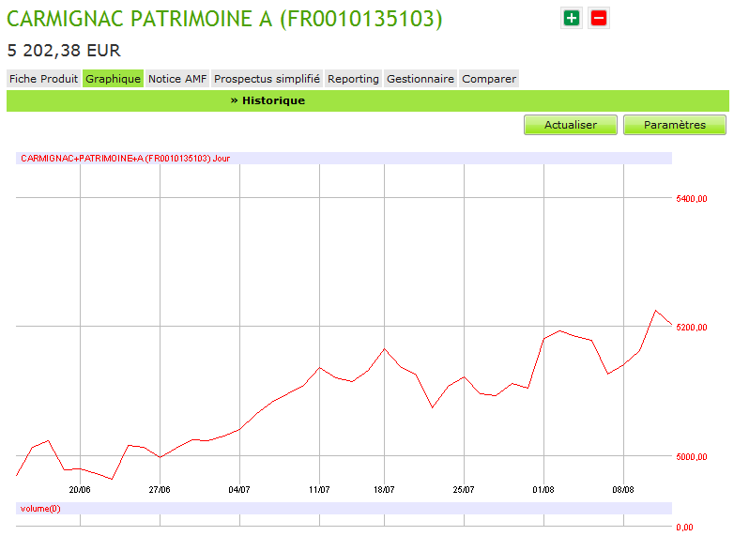This screenshot has width=734, height=536.
Task: Open the Paramètres button
Action: click(675, 125)
